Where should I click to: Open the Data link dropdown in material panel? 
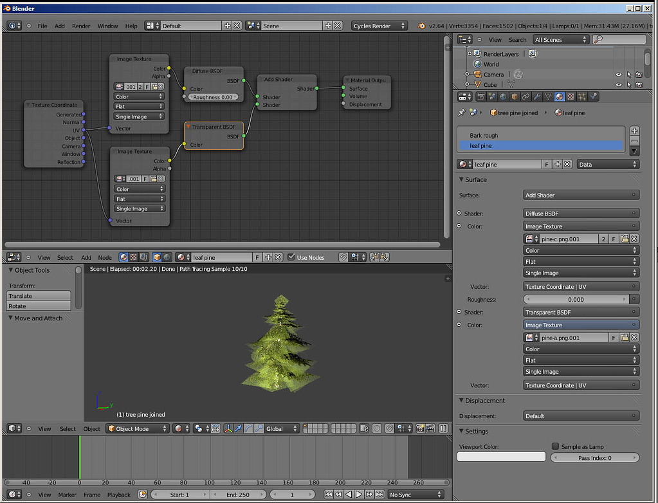tap(608, 165)
